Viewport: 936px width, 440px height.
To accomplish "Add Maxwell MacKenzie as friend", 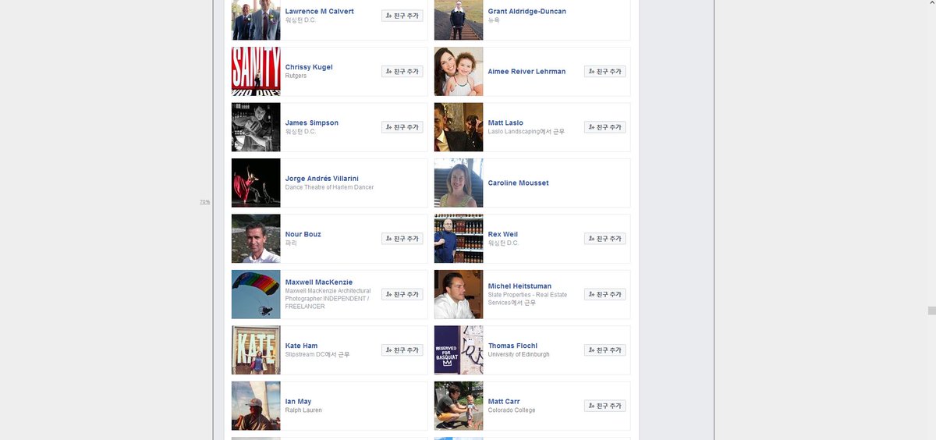I will 402,294.
